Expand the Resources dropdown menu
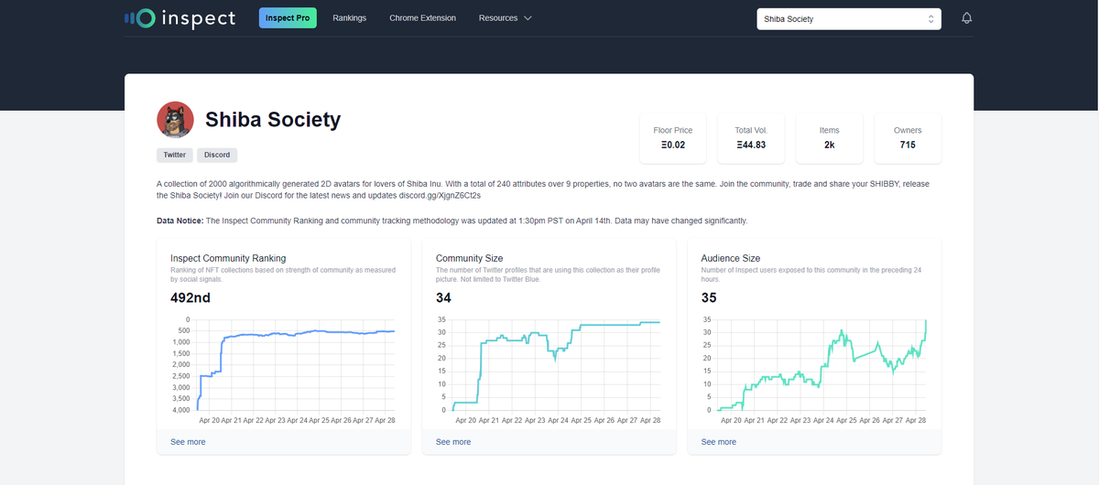The image size is (1099, 485). click(506, 18)
